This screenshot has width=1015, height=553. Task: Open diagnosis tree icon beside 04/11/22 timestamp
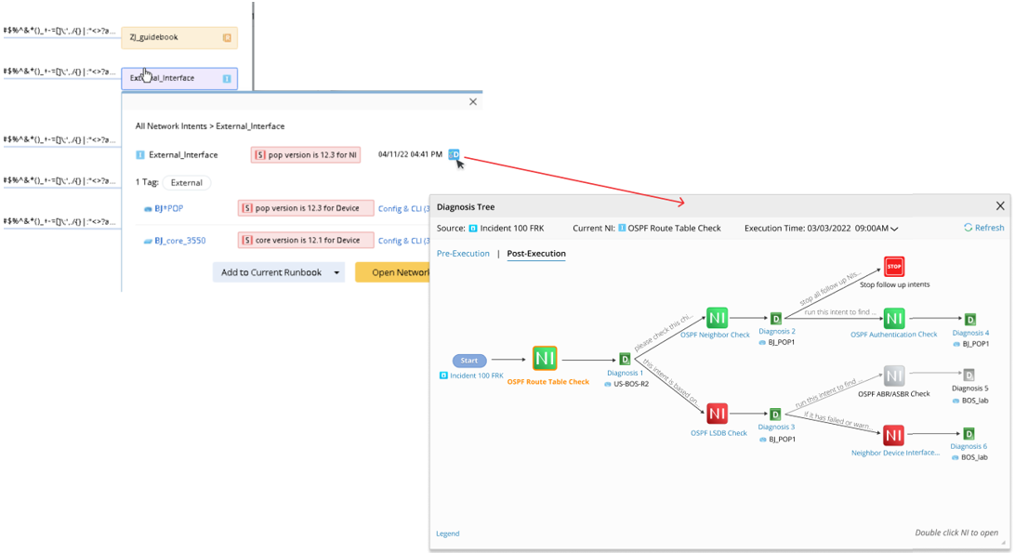tap(454, 154)
